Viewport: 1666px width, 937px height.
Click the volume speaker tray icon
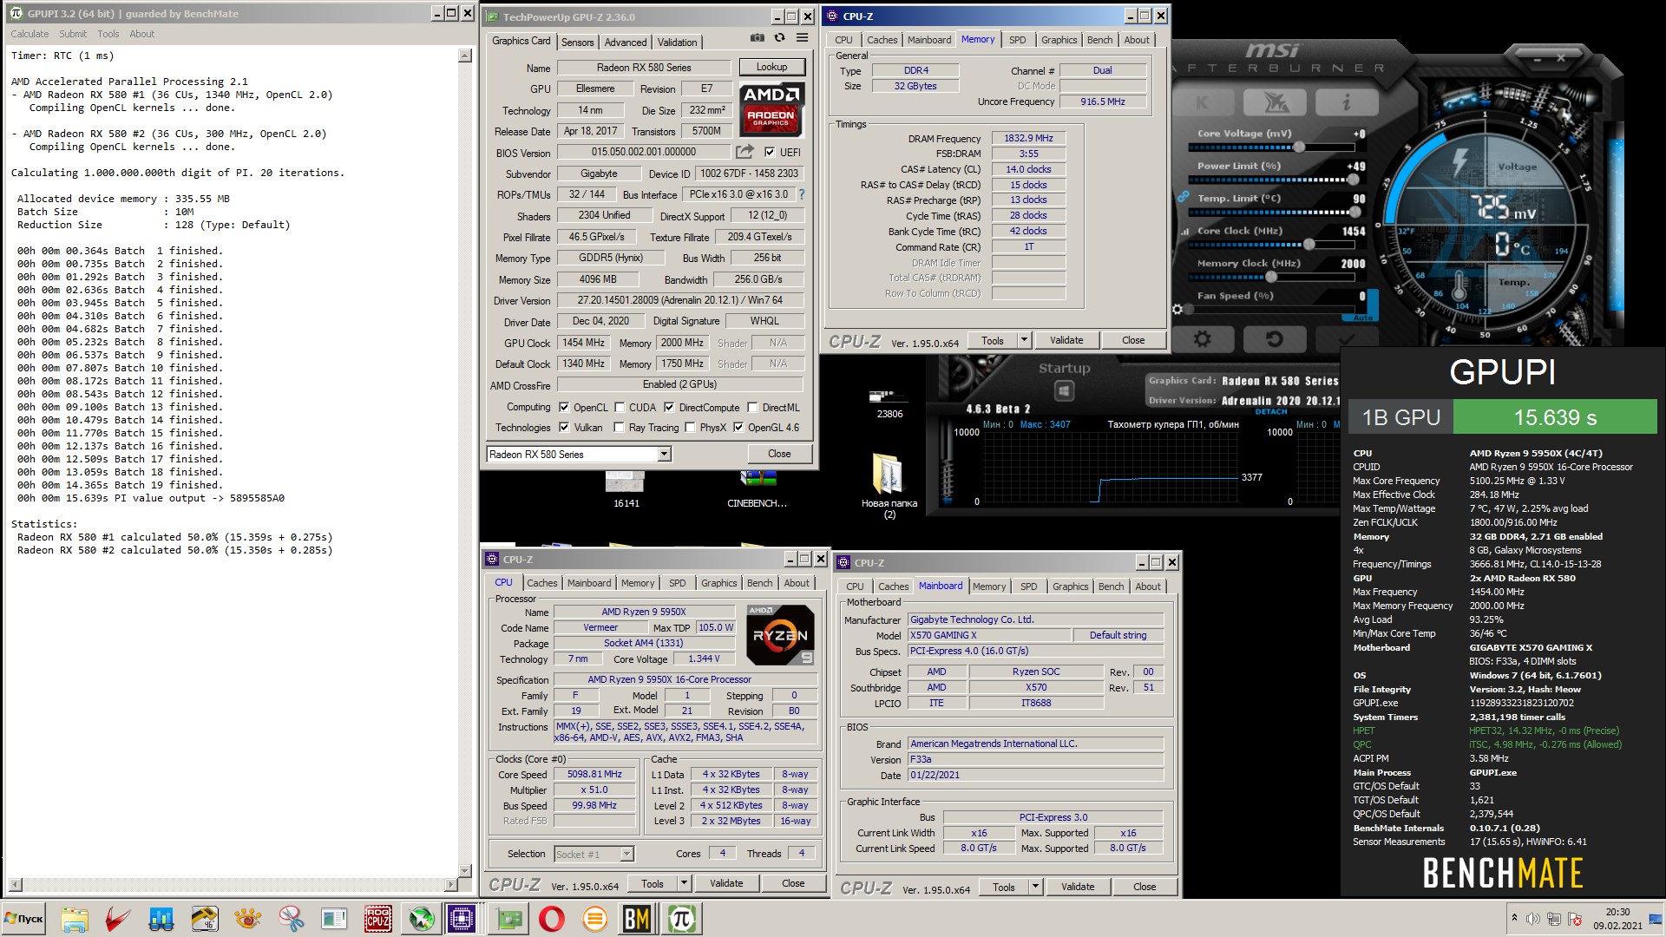tap(1533, 919)
